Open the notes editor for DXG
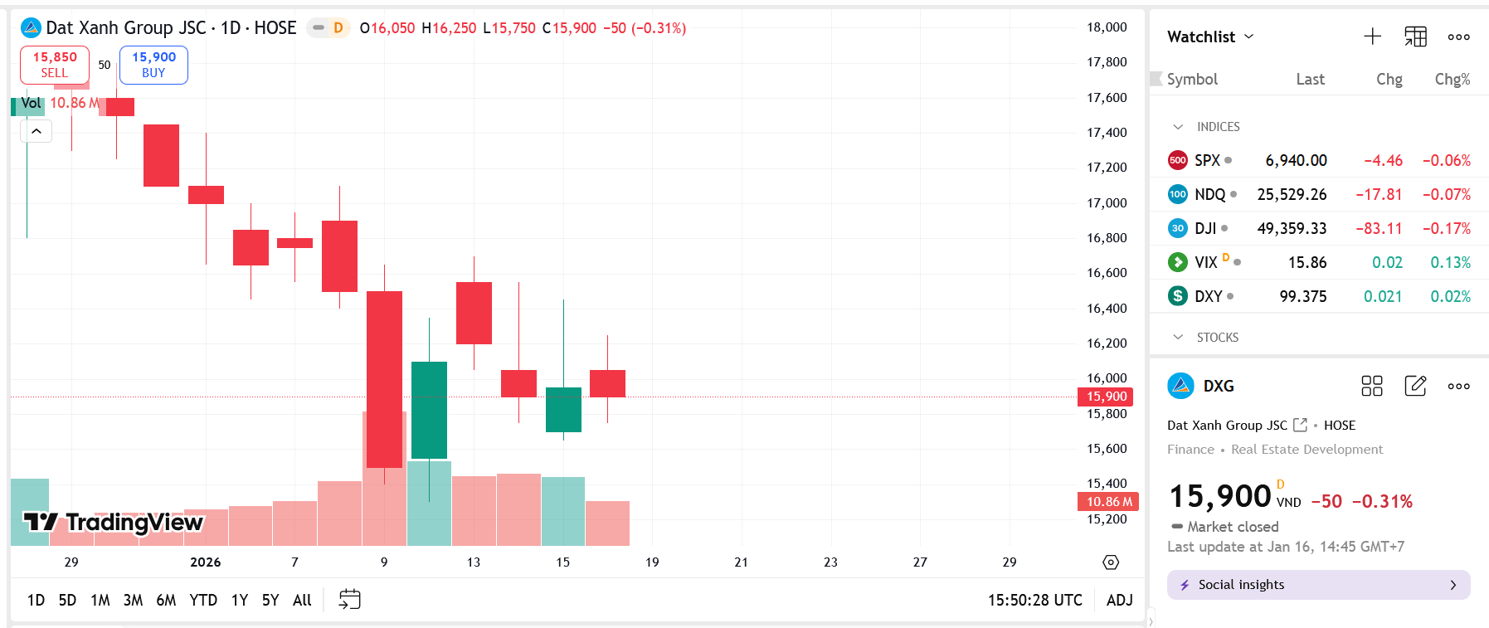This screenshot has width=1489, height=628. pyautogui.click(x=1415, y=386)
